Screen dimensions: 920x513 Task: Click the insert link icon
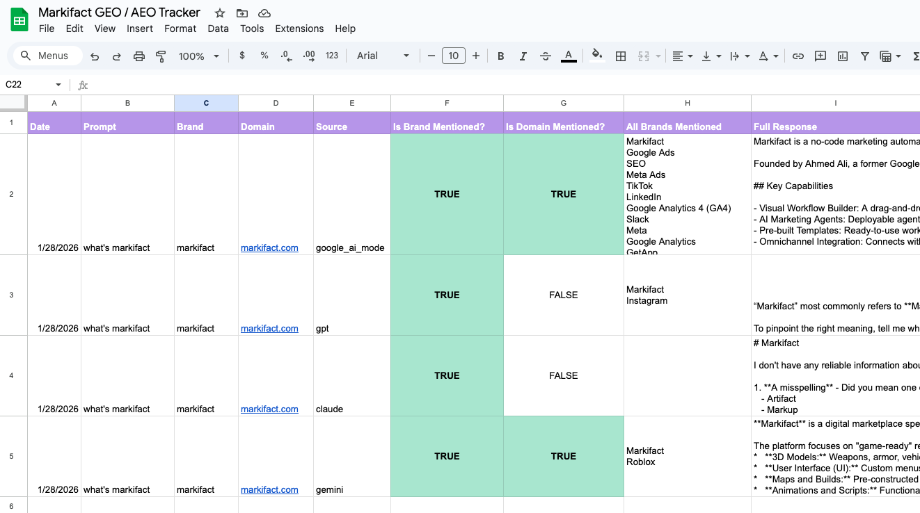coord(798,56)
